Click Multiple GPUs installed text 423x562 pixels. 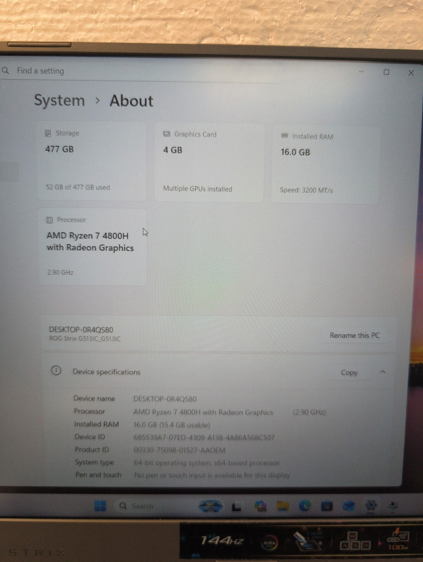click(x=198, y=189)
